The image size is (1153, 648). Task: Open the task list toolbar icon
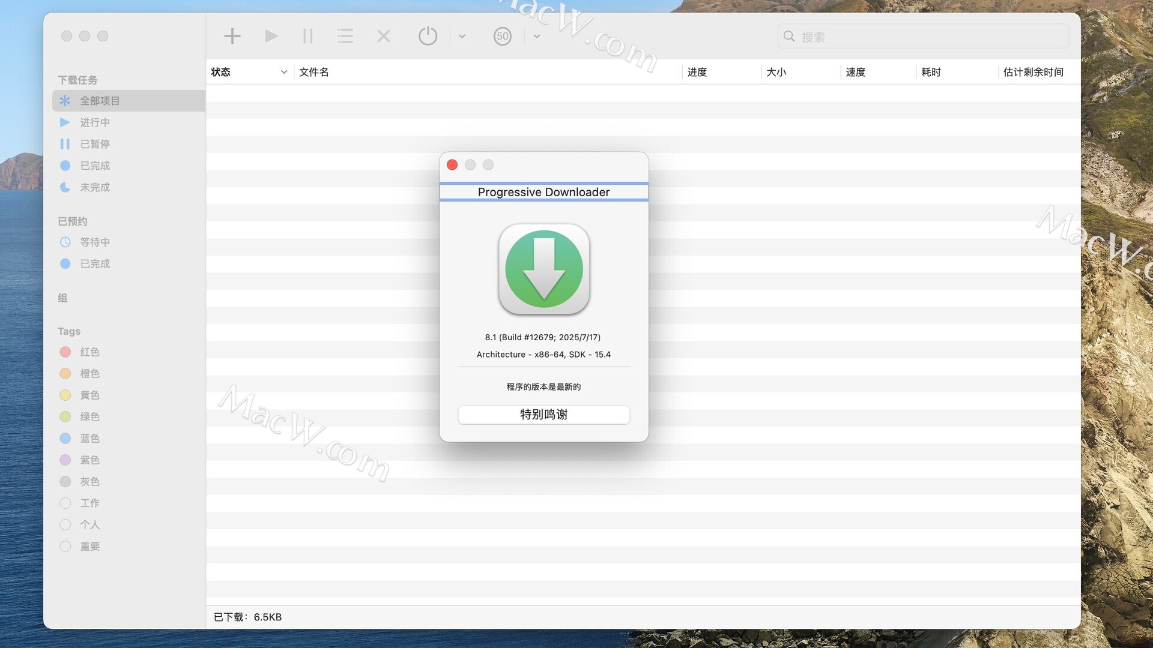[345, 36]
